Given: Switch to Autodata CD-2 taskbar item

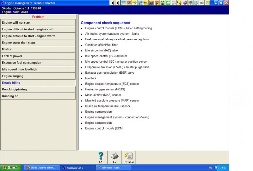Looking at the screenshot, I should 77,168.
